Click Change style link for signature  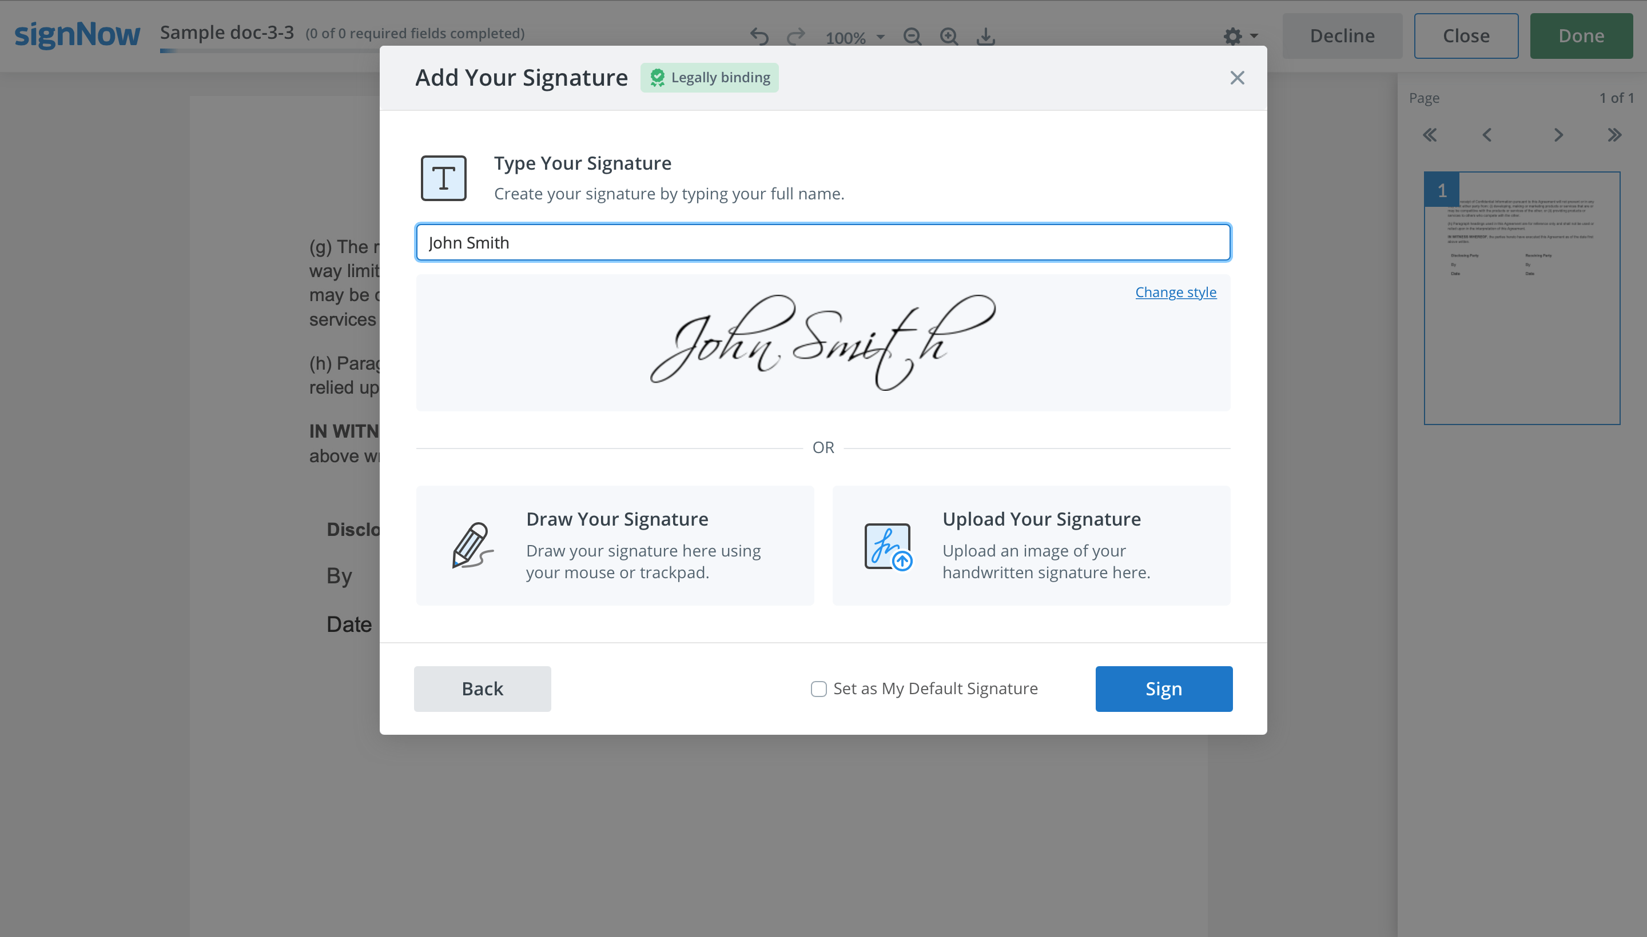(1175, 291)
